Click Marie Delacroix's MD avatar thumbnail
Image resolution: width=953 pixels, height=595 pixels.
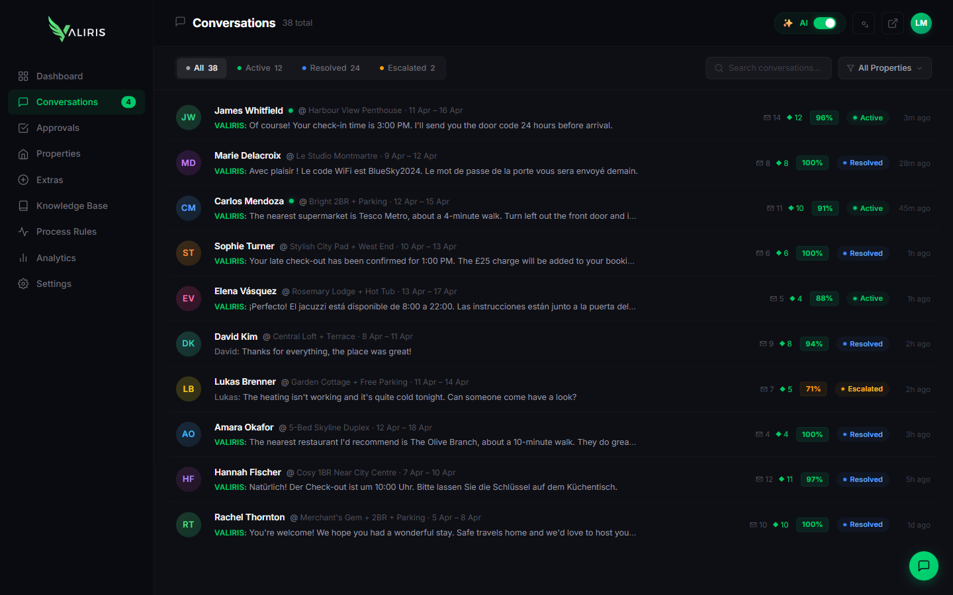tap(189, 163)
